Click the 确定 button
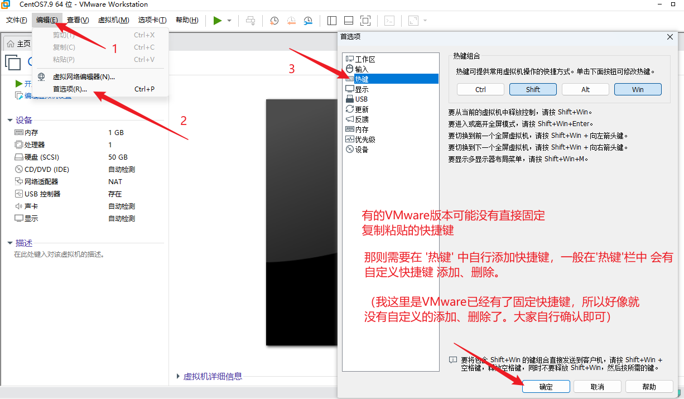Viewport: 684px width, 399px height. click(546, 387)
